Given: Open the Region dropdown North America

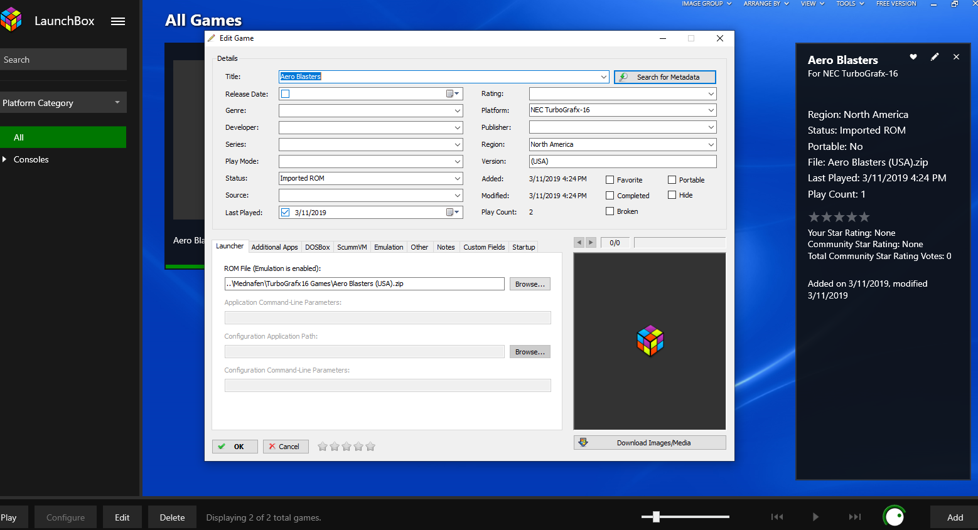Looking at the screenshot, I should [711, 144].
